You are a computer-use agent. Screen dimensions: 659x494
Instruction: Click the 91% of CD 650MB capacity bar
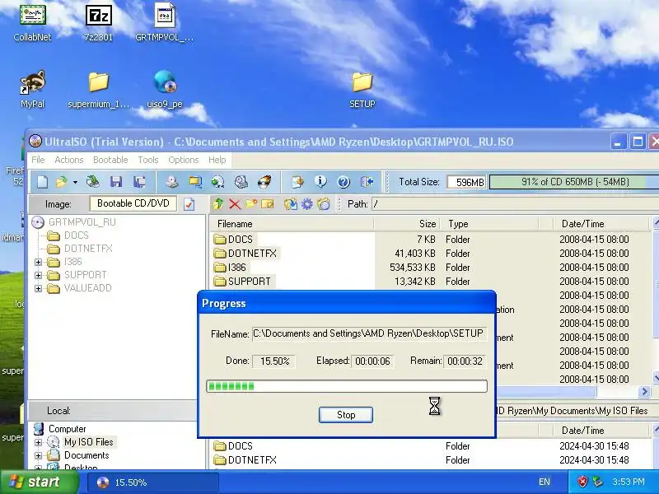(x=575, y=182)
